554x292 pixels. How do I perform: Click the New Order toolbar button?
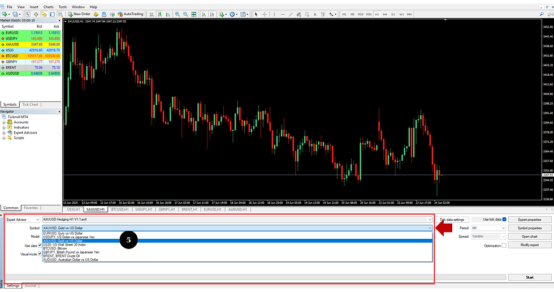coord(79,14)
